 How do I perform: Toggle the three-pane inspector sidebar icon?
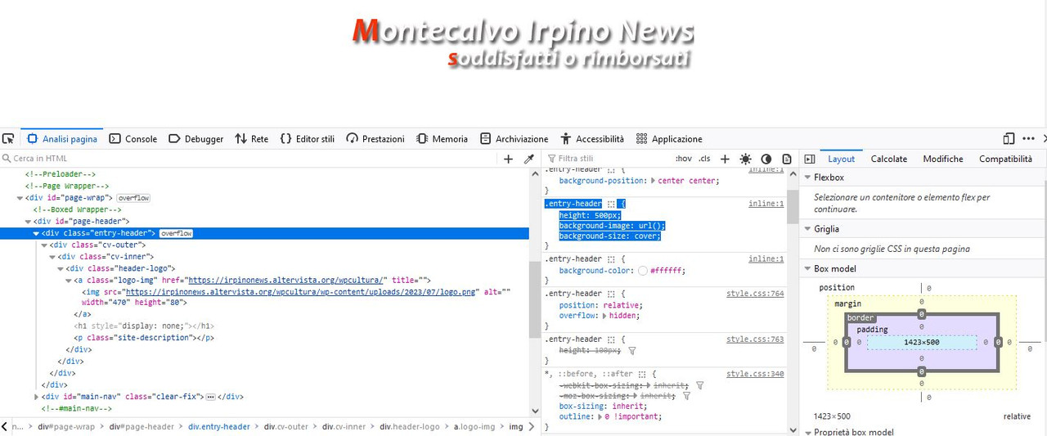(809, 159)
